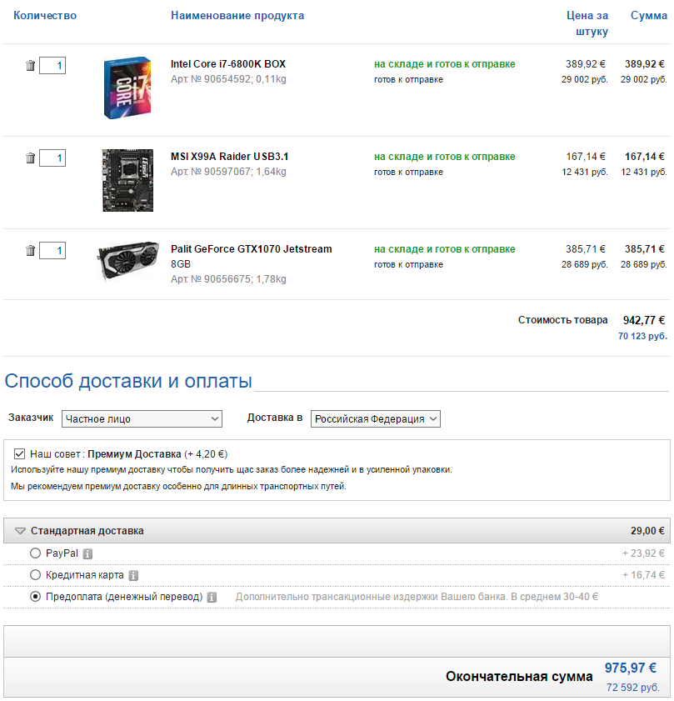The image size is (674, 701).
Task: Open Доставка в country dropdown
Action: (375, 418)
